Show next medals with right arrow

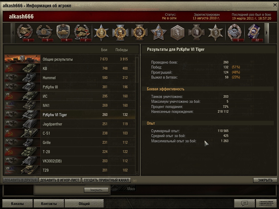(266, 33)
